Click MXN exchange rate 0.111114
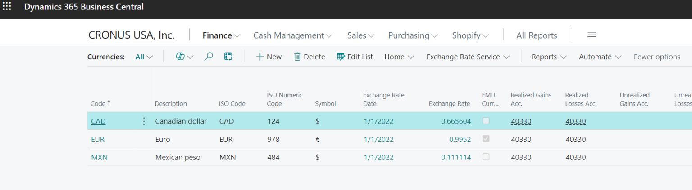Image resolution: width=692 pixels, height=190 pixels. (456, 157)
